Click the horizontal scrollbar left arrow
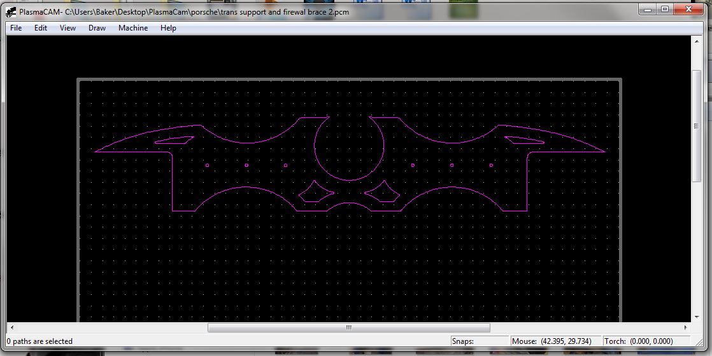The width and height of the screenshot is (712, 356). pyautogui.click(x=11, y=327)
